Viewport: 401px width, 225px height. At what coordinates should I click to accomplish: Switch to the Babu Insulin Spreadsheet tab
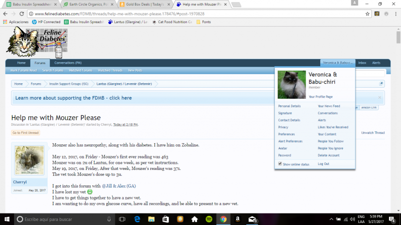click(29, 4)
